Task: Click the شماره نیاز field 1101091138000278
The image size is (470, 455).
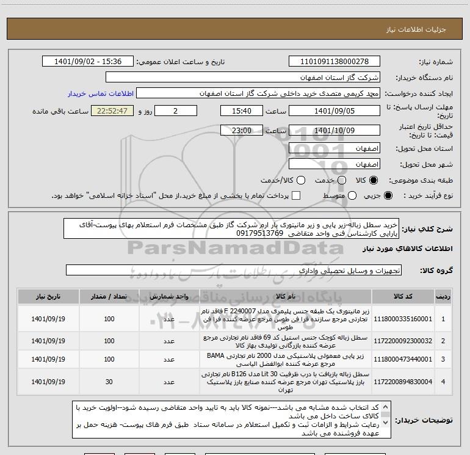Action: coord(334,62)
